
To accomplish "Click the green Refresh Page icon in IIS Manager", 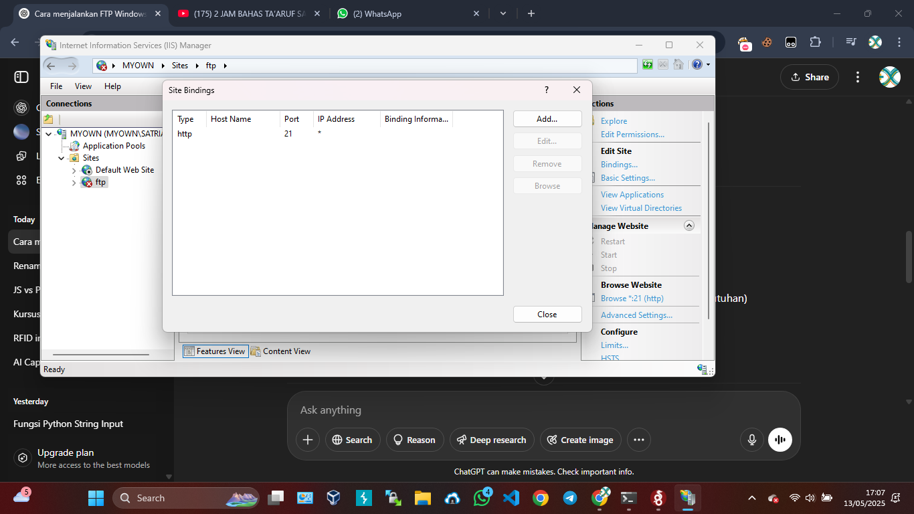I will coord(648,65).
